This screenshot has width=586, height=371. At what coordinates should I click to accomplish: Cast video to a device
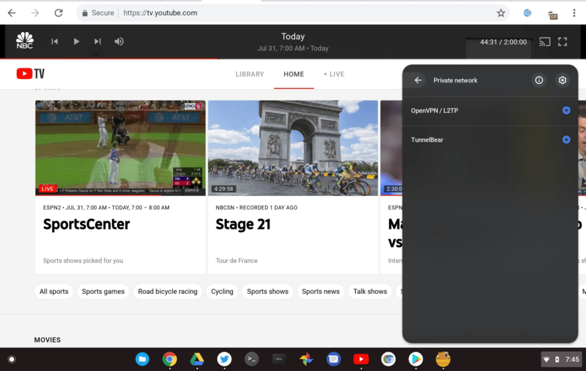[545, 42]
